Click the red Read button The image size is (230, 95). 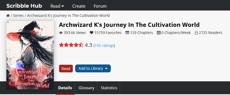coord(66,68)
